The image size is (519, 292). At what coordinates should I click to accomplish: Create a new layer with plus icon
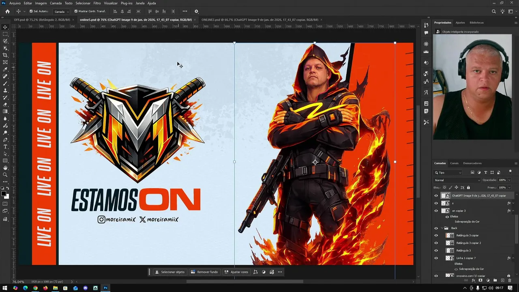click(x=502, y=280)
